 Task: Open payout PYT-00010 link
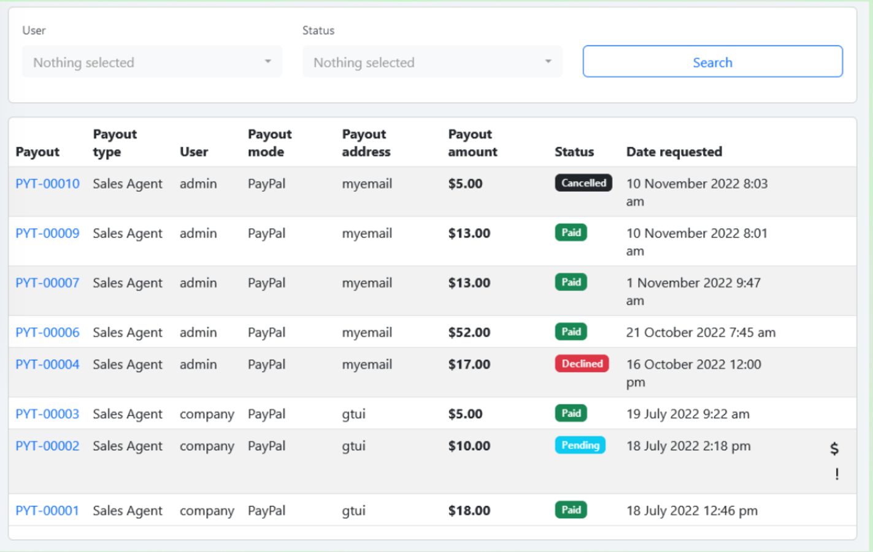pos(47,183)
